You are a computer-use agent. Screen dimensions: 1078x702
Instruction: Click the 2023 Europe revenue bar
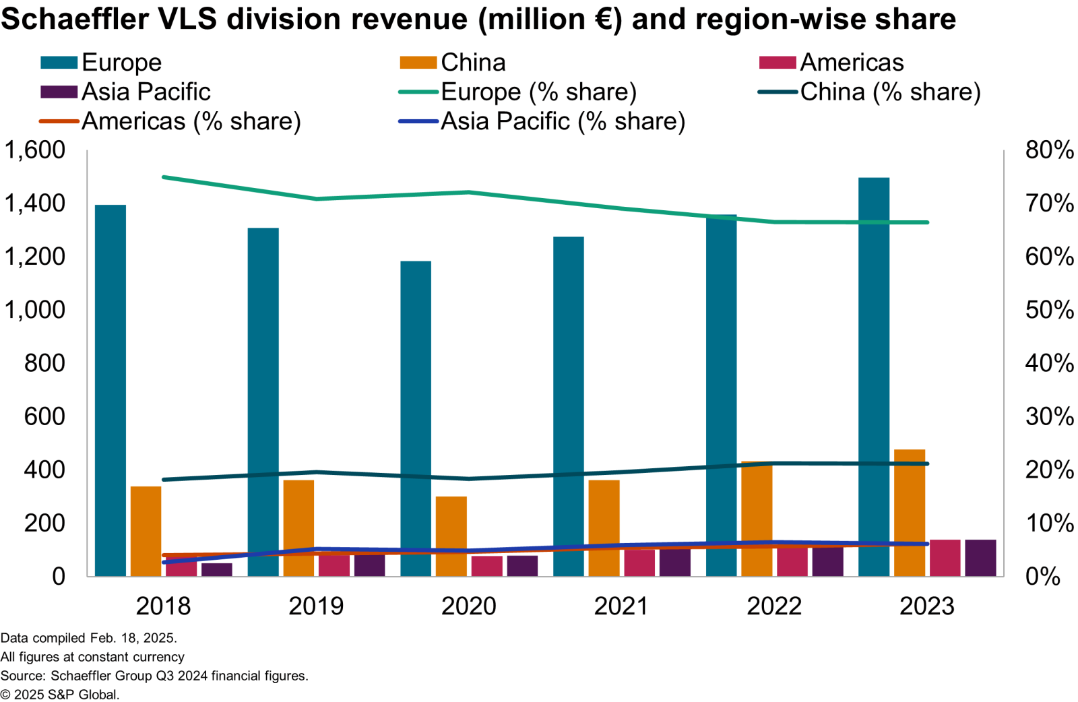(x=874, y=377)
